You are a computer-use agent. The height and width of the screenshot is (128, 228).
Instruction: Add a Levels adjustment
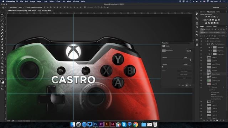[209, 17]
